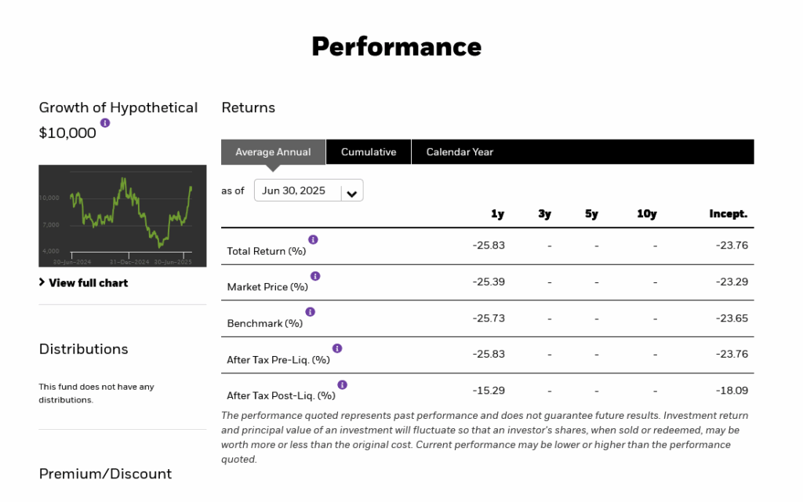Click info icon beside Growth of Hypothetical $10,000

[105, 123]
